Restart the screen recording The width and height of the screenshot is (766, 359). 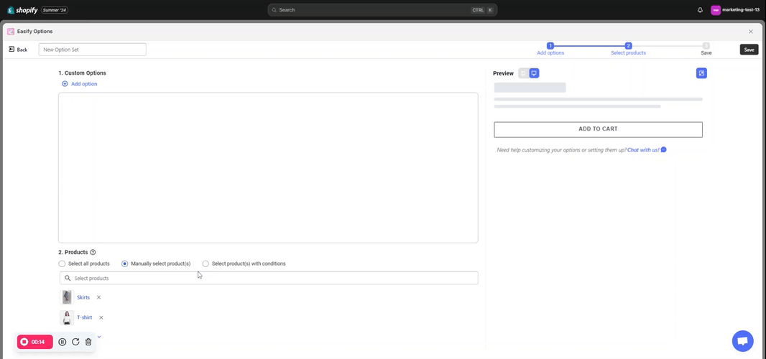[75, 342]
